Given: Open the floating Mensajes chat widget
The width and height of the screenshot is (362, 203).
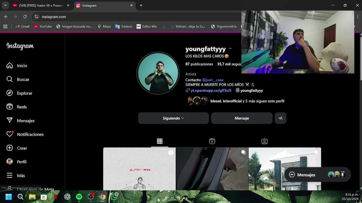Looking at the screenshot, I should point(317,175).
